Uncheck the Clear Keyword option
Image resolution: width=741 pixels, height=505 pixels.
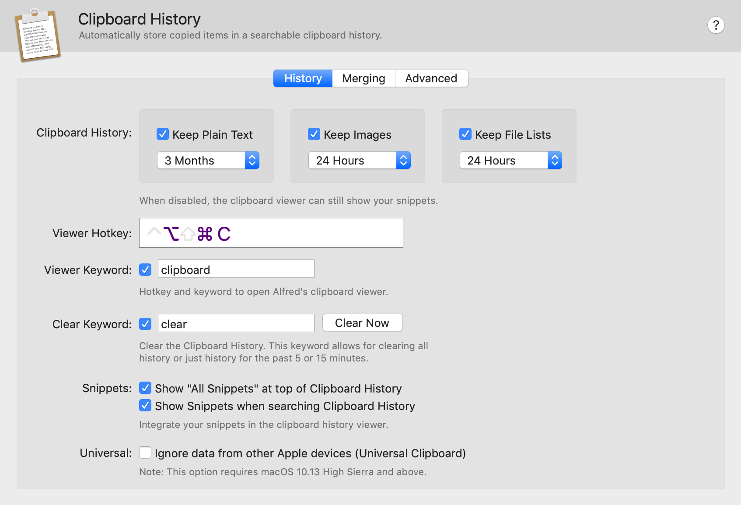point(145,324)
